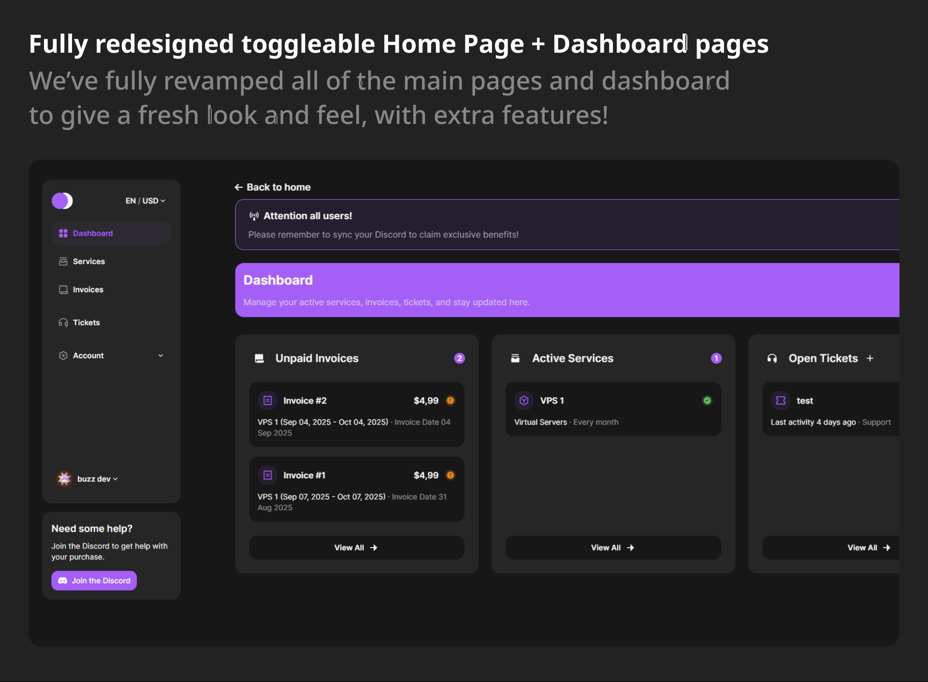Open the EN / USD language currency dropdown
The width and height of the screenshot is (928, 682).
145,201
